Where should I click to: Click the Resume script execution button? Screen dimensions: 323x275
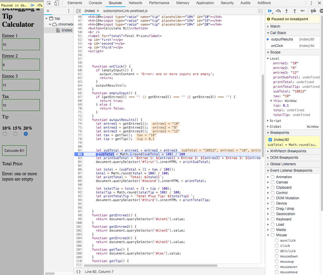coord(270,11)
